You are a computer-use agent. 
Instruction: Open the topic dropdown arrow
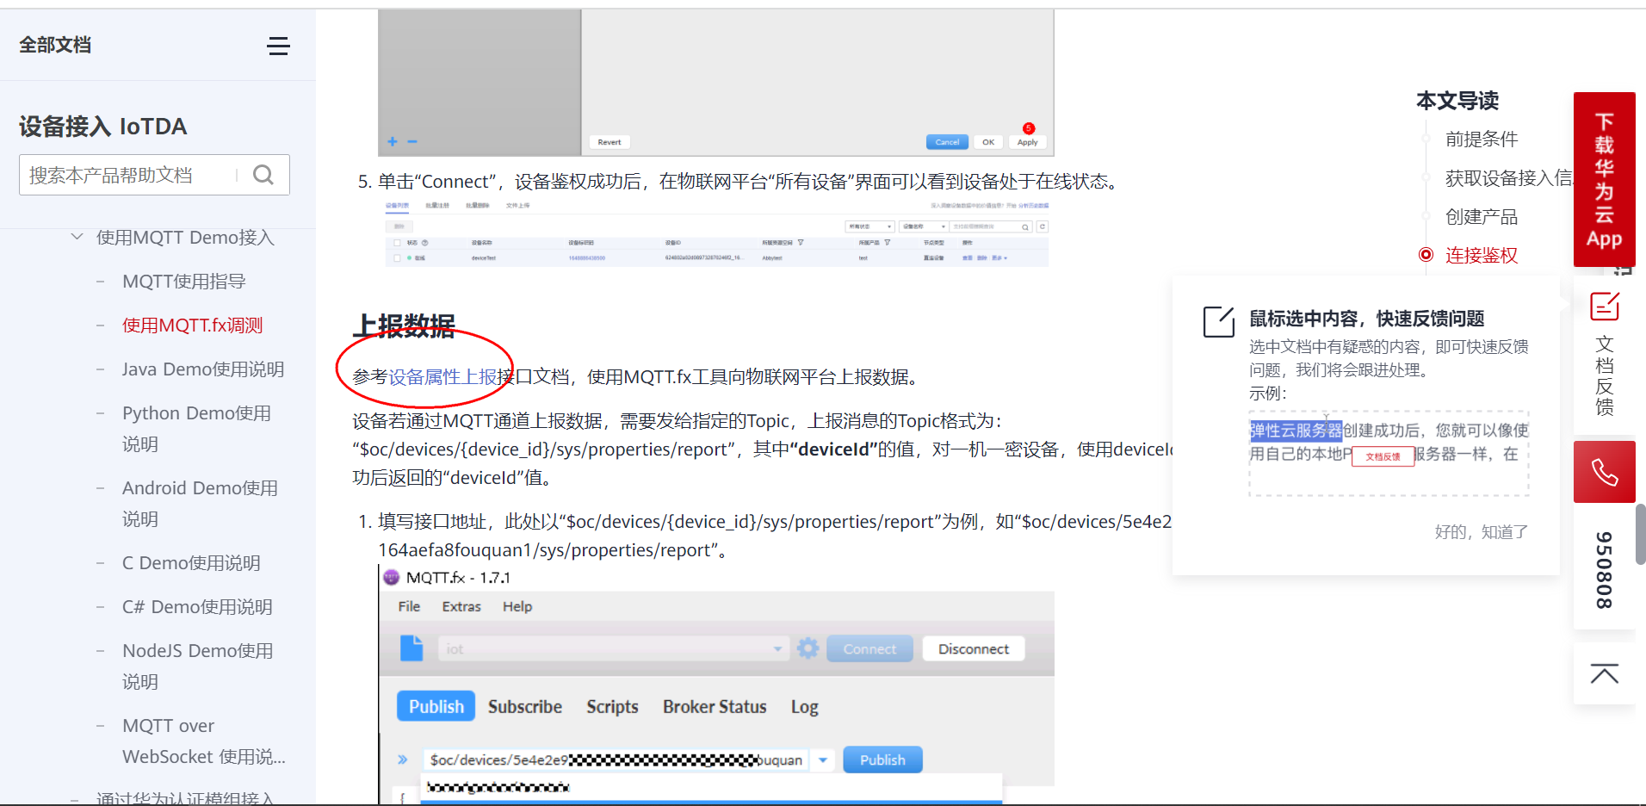(823, 759)
